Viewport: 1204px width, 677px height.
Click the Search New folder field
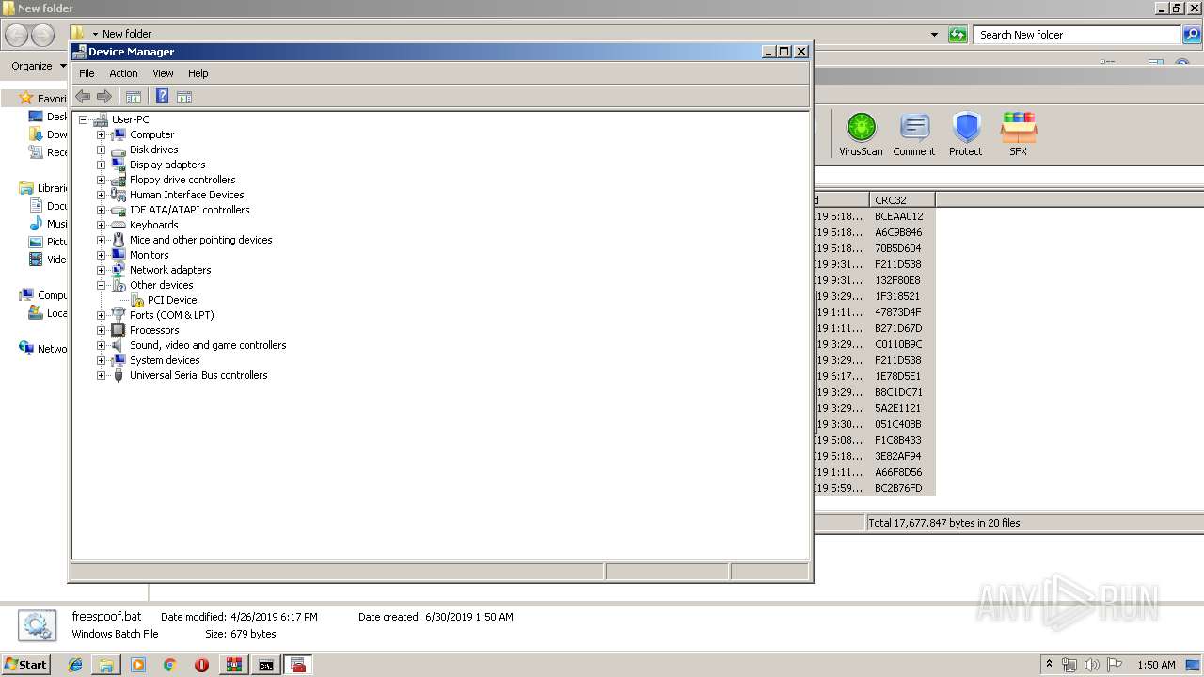[1077, 35]
